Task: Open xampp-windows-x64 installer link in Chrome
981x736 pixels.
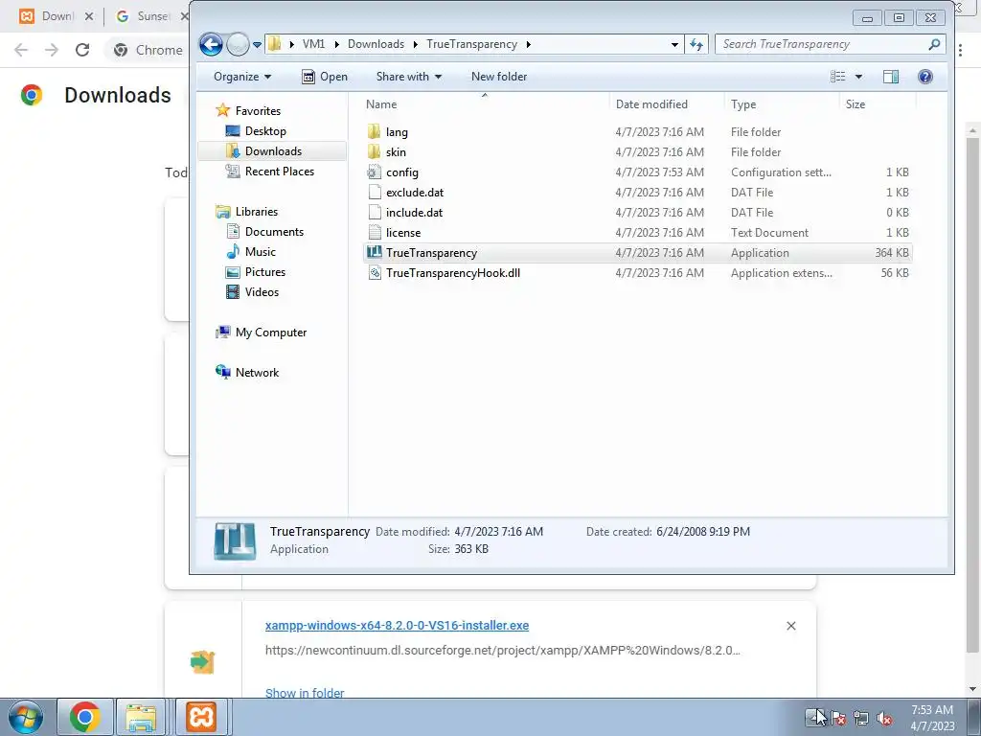Action: [397, 625]
